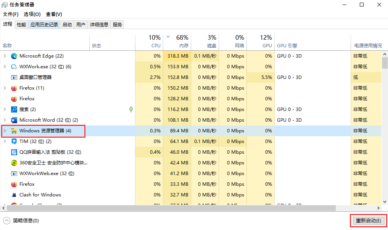Switch to the 性能 tab
Viewport: 388px width, 230px height.
(22, 24)
